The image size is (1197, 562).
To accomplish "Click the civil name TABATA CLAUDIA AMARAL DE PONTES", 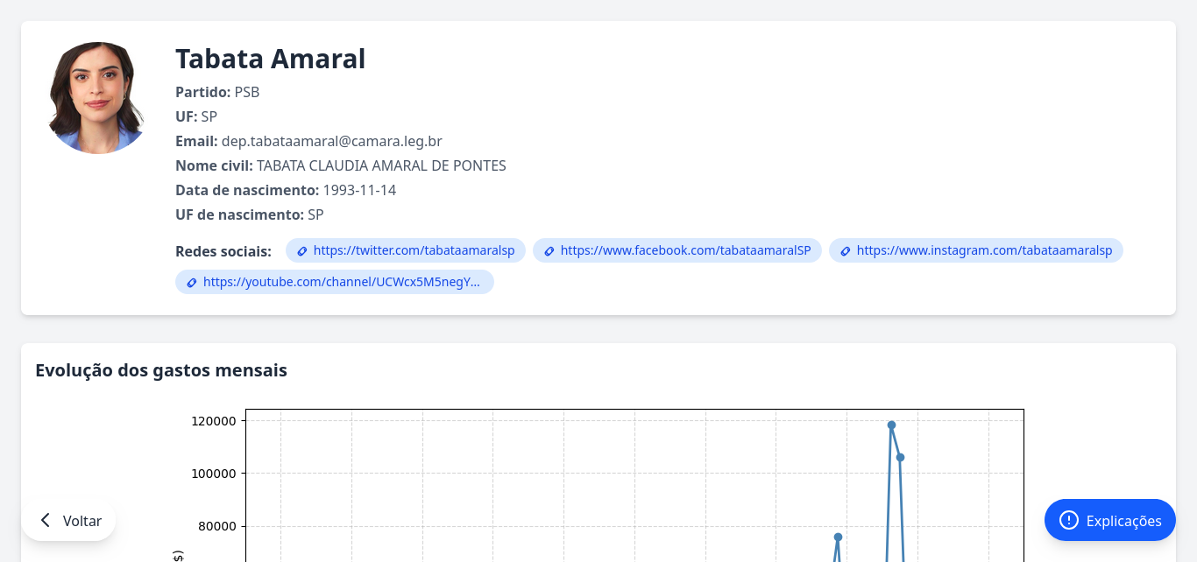I will click(381, 165).
